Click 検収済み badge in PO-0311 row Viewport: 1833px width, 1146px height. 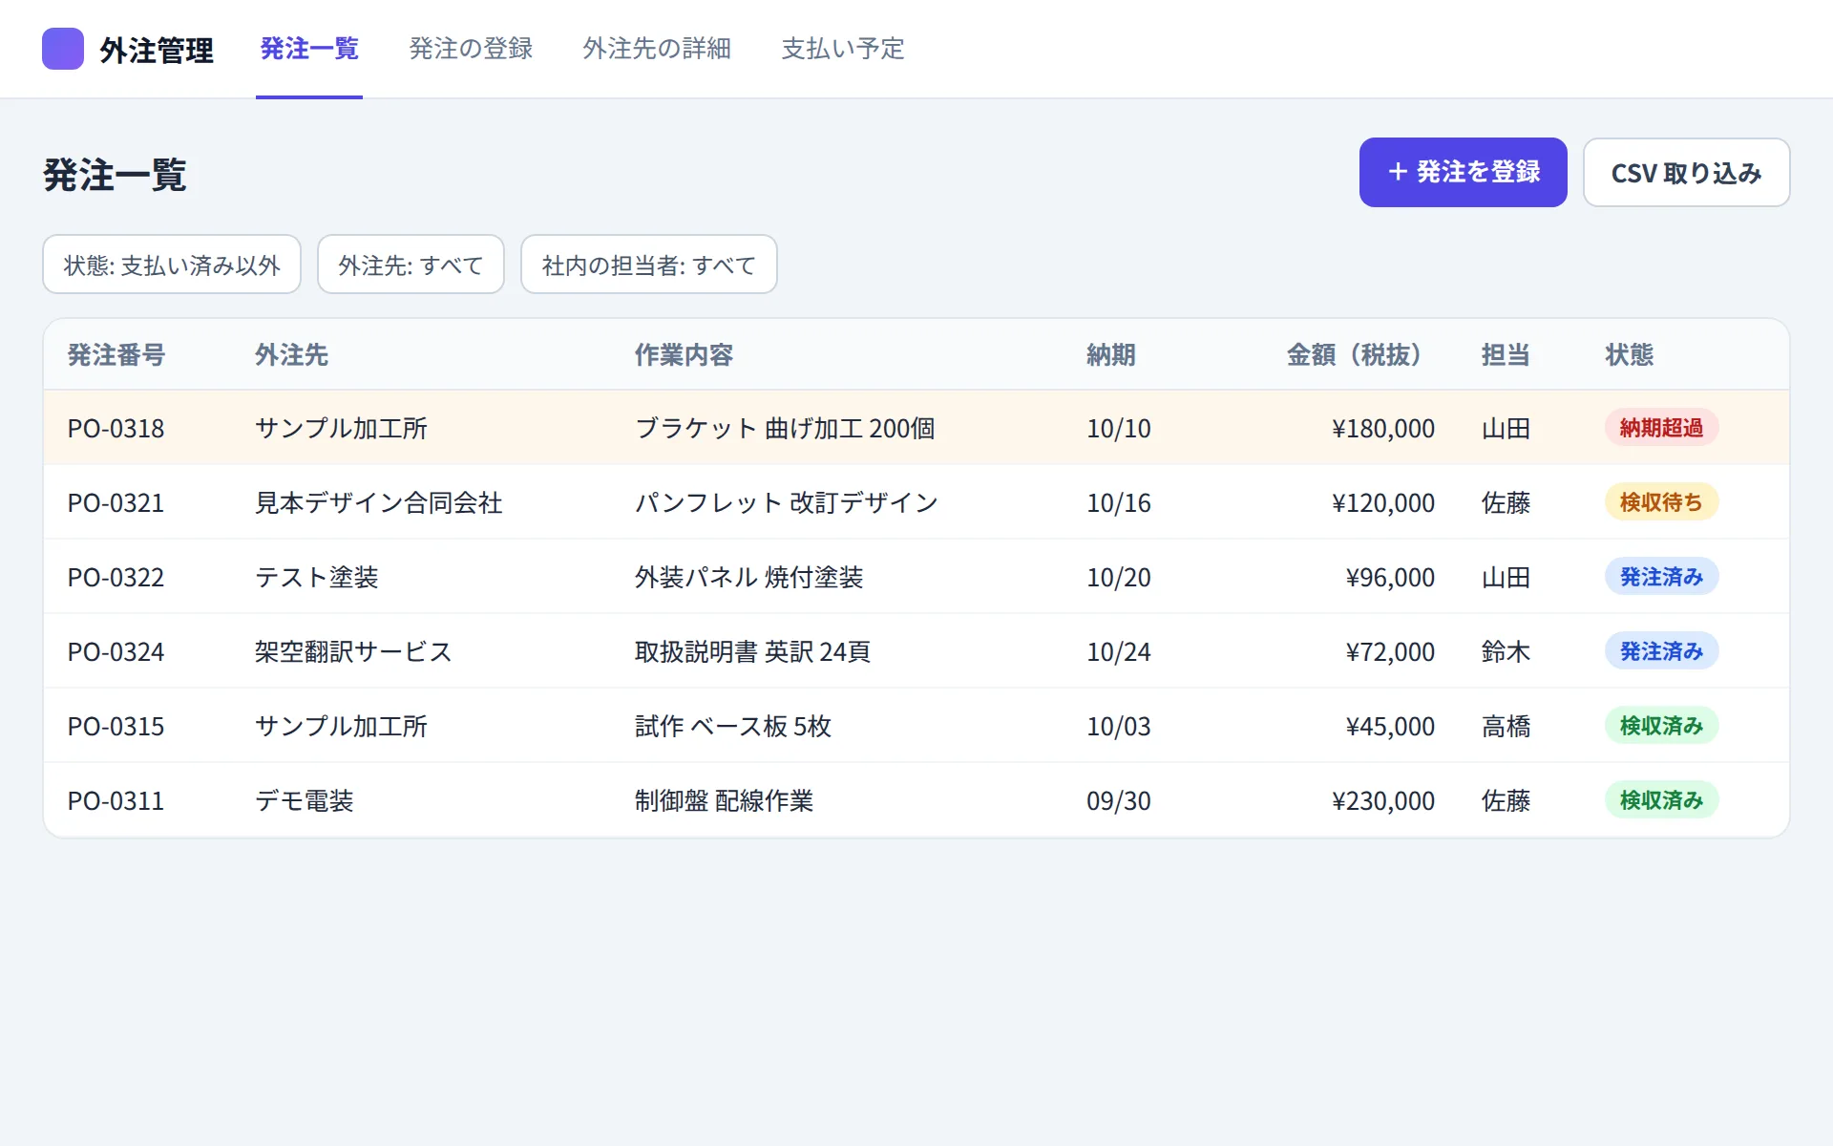click(x=1661, y=800)
